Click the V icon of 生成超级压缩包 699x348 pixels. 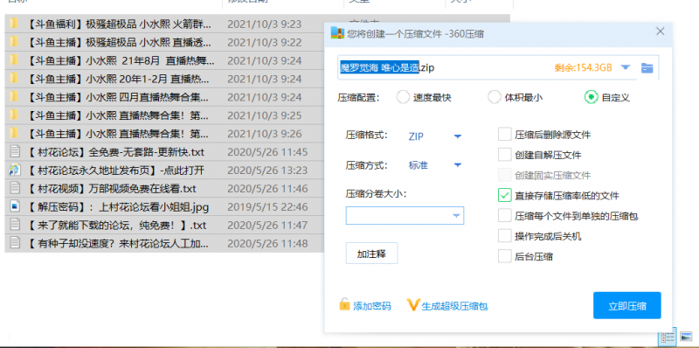(413, 305)
